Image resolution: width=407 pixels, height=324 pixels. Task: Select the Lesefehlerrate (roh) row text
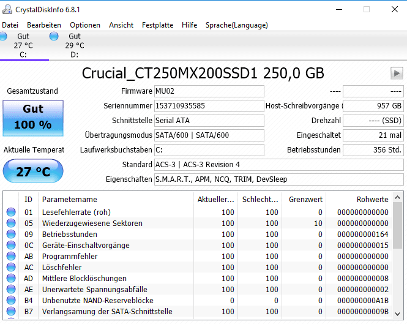(77, 213)
